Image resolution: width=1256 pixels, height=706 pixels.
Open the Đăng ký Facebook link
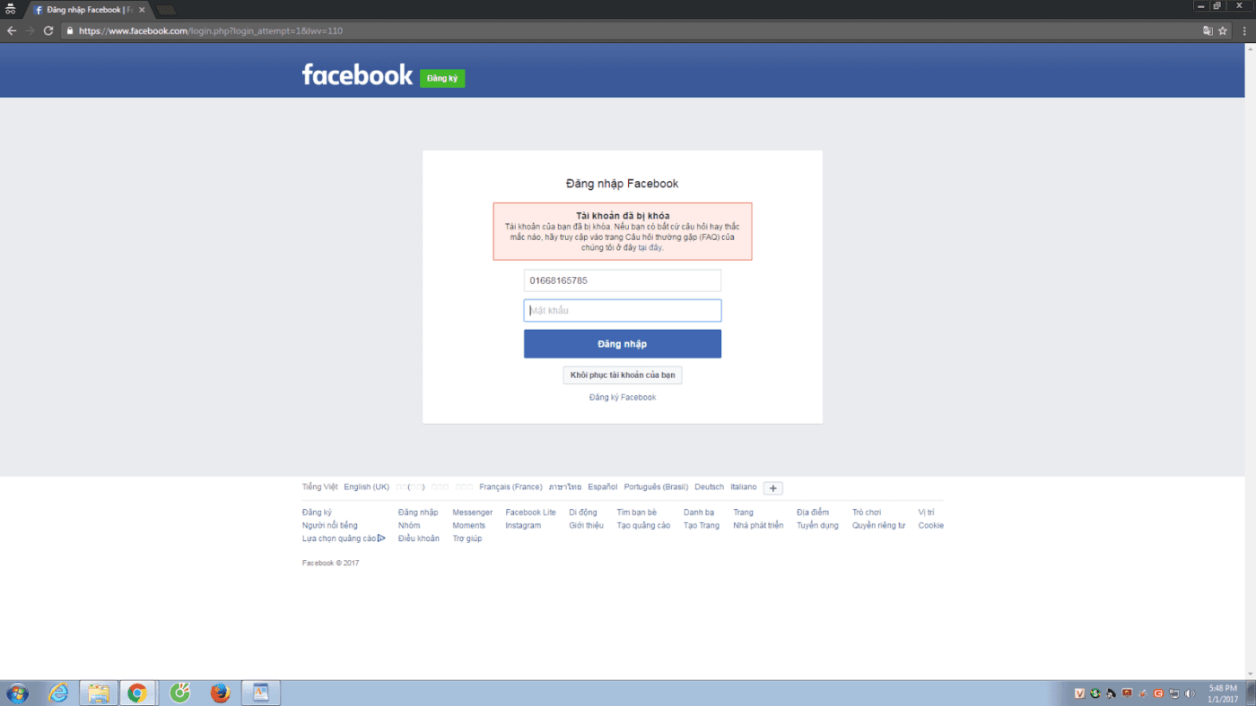623,398
